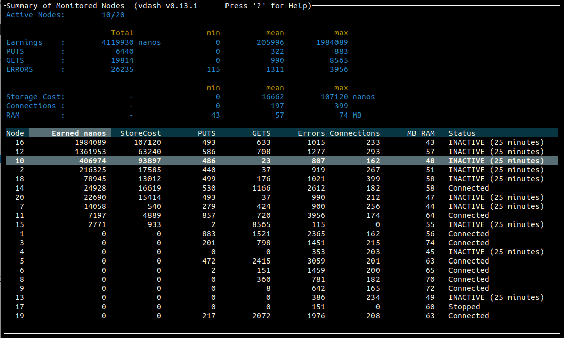Click node 3 RAM value 74
564x338 pixels.
(430, 243)
